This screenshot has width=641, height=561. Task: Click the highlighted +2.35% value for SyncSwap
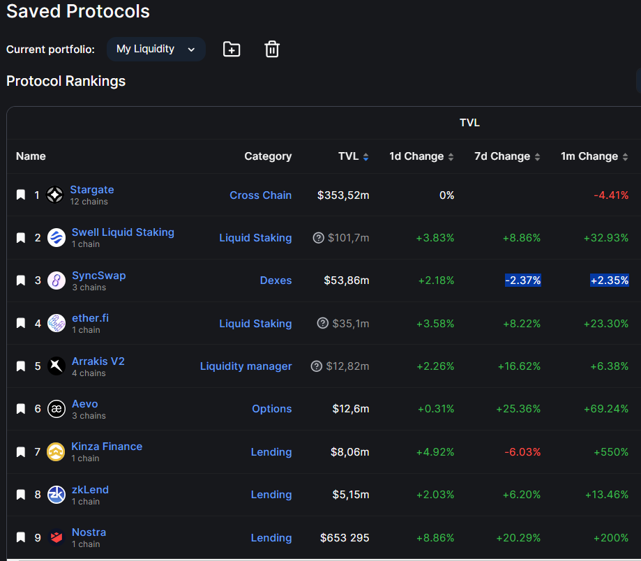point(609,280)
